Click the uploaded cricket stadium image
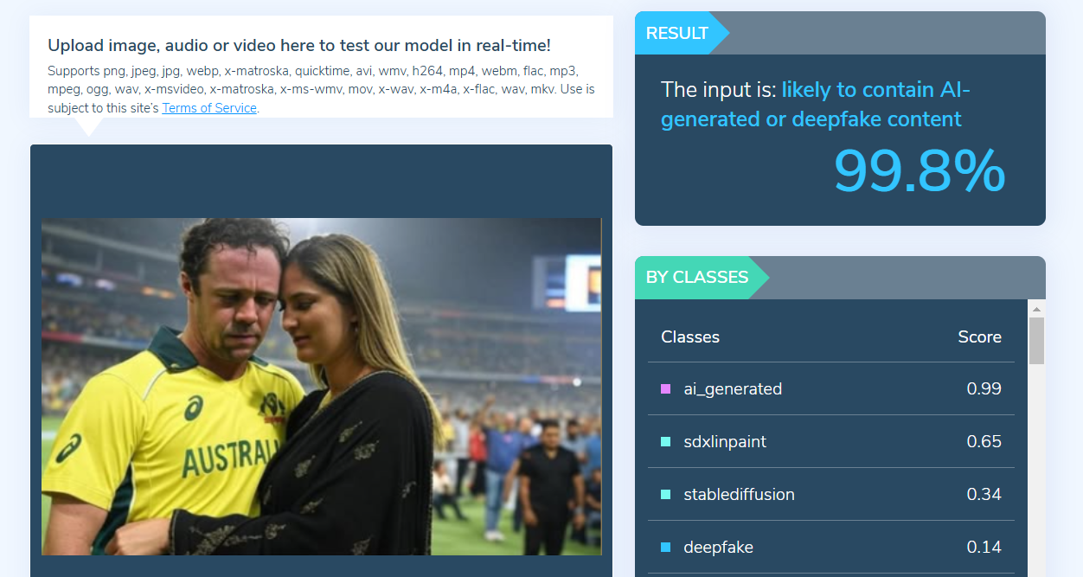Viewport: 1083px width, 577px height. [321, 387]
